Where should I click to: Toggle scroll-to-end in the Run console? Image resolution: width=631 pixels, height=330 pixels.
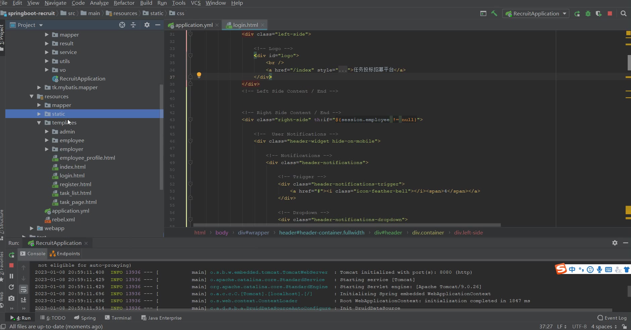pos(23,299)
